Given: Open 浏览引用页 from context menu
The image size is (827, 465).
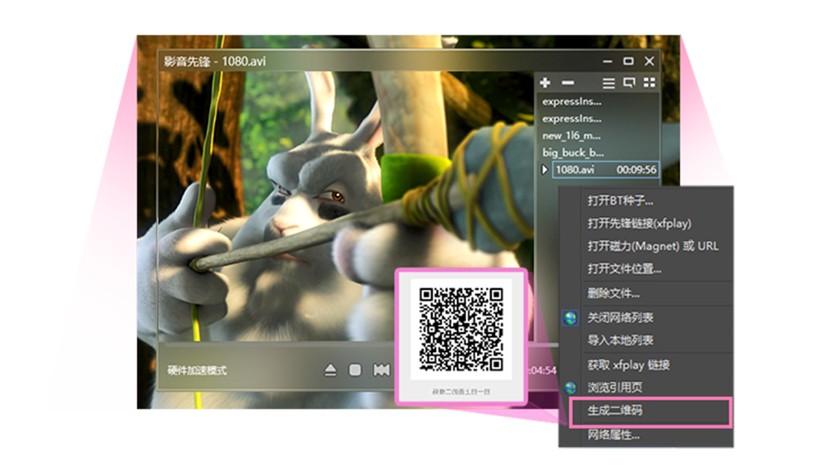Looking at the screenshot, I should (614, 387).
